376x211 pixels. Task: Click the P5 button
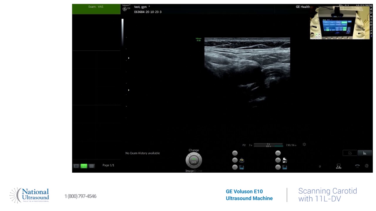click(x=235, y=153)
